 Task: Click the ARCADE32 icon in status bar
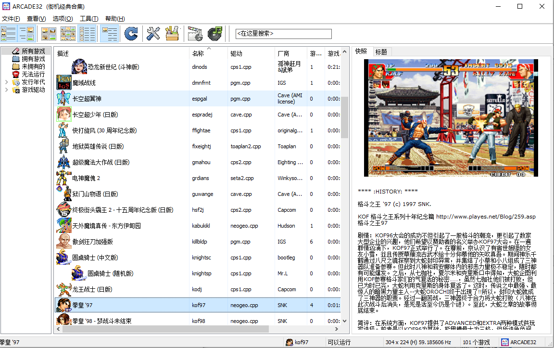(505, 342)
